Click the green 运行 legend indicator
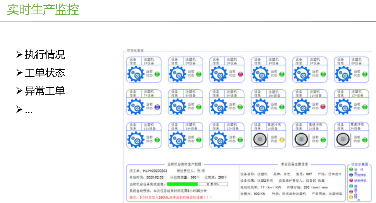The width and height of the screenshot is (376, 203). pos(351,170)
